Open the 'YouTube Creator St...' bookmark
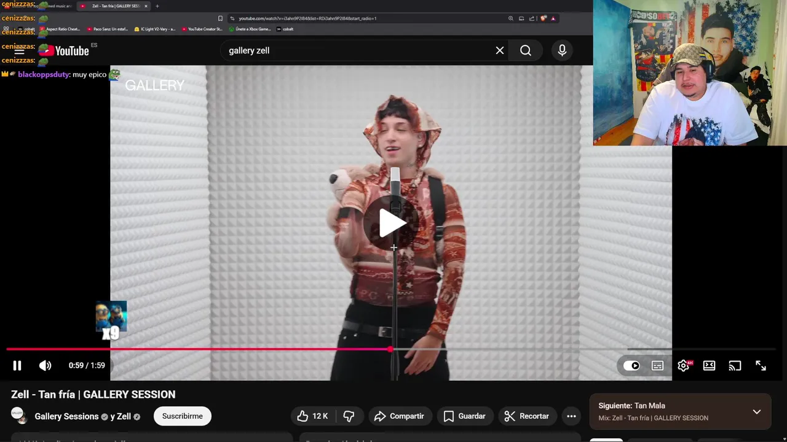The image size is (787, 442). tap(202, 29)
